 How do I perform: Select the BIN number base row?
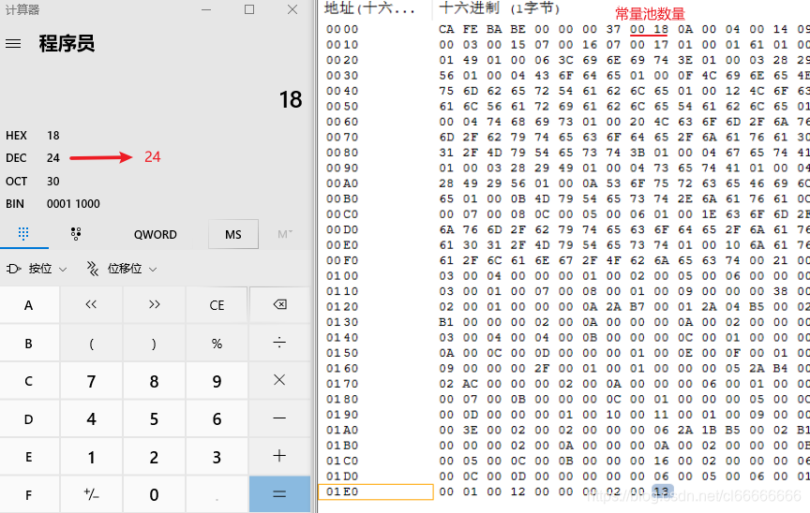pos(155,204)
